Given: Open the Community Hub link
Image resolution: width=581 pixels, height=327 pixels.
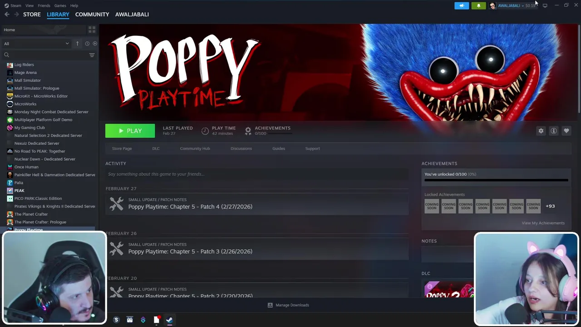Looking at the screenshot, I should point(195,149).
